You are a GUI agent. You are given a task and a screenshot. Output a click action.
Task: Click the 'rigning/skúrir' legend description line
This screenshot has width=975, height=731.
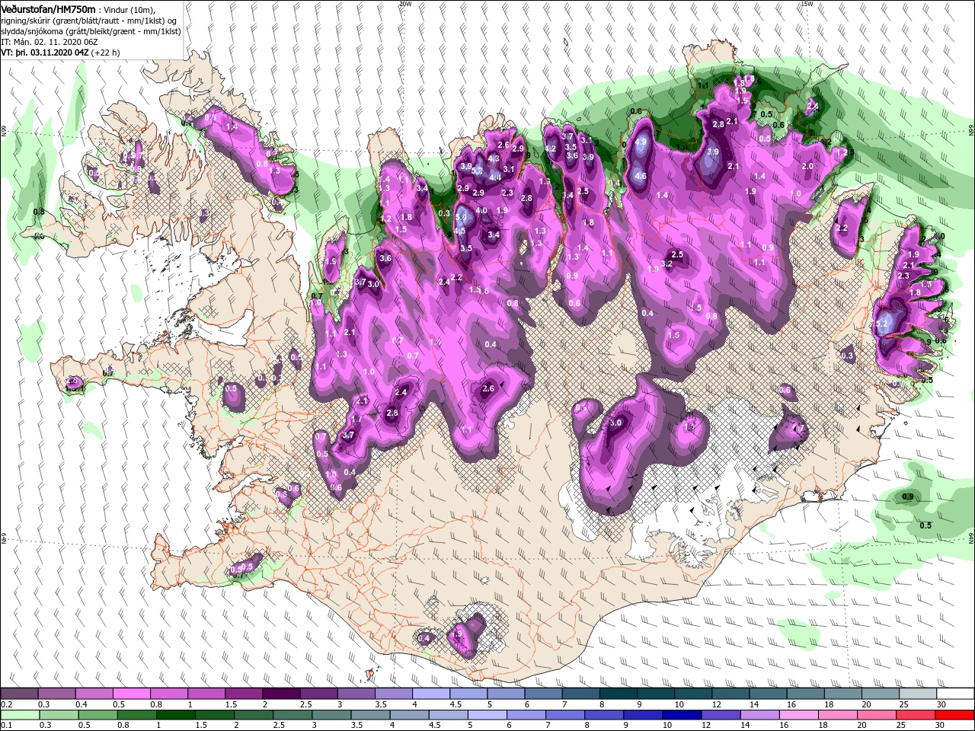89,21
